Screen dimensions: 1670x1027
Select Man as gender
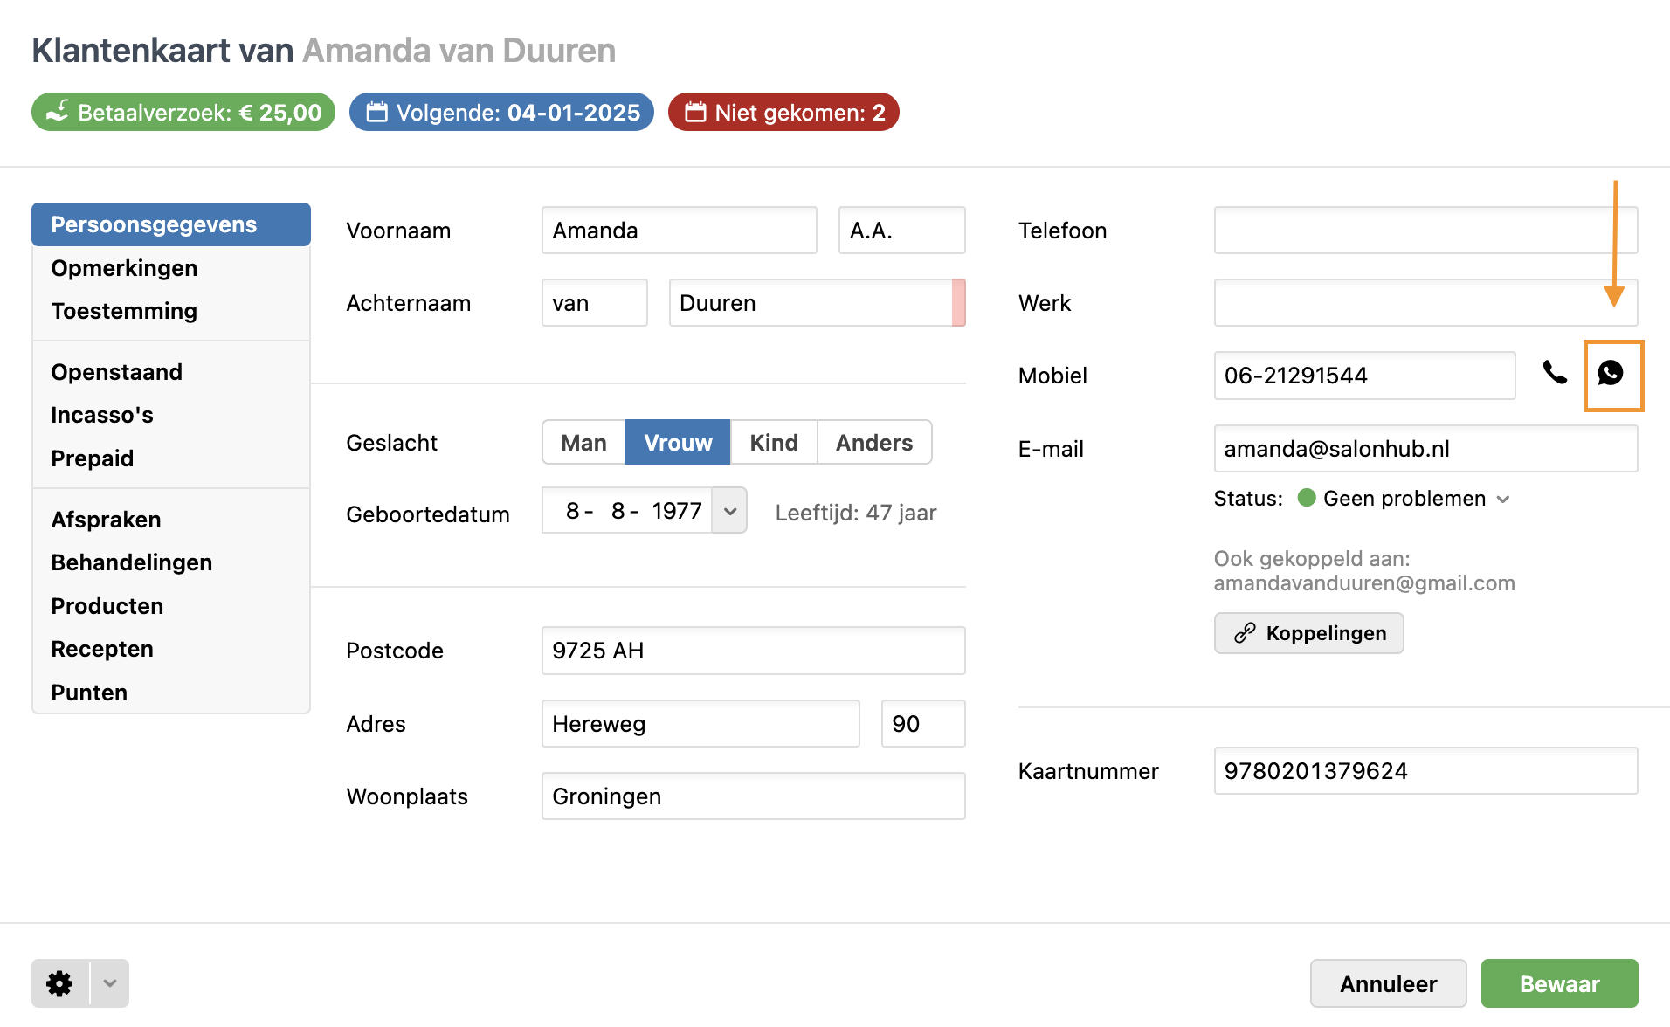point(583,443)
